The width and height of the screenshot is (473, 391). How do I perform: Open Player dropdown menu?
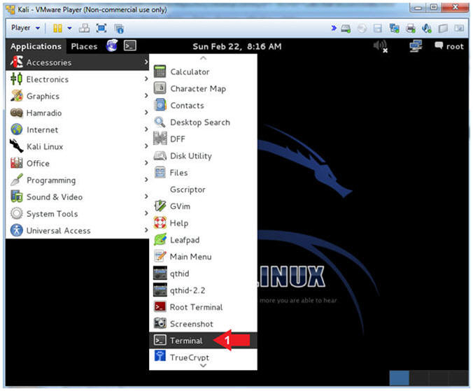25,28
